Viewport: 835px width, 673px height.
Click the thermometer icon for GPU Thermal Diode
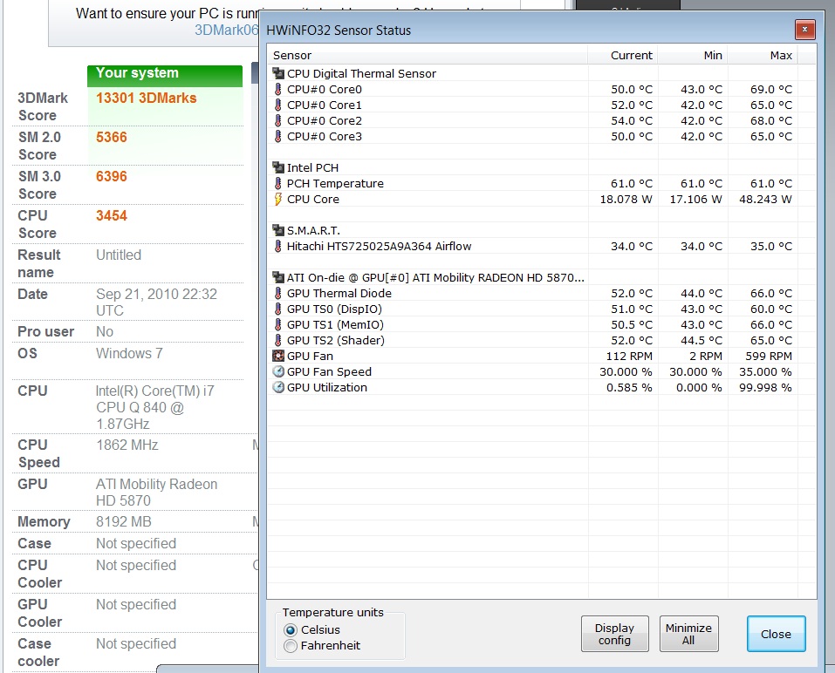(x=278, y=293)
